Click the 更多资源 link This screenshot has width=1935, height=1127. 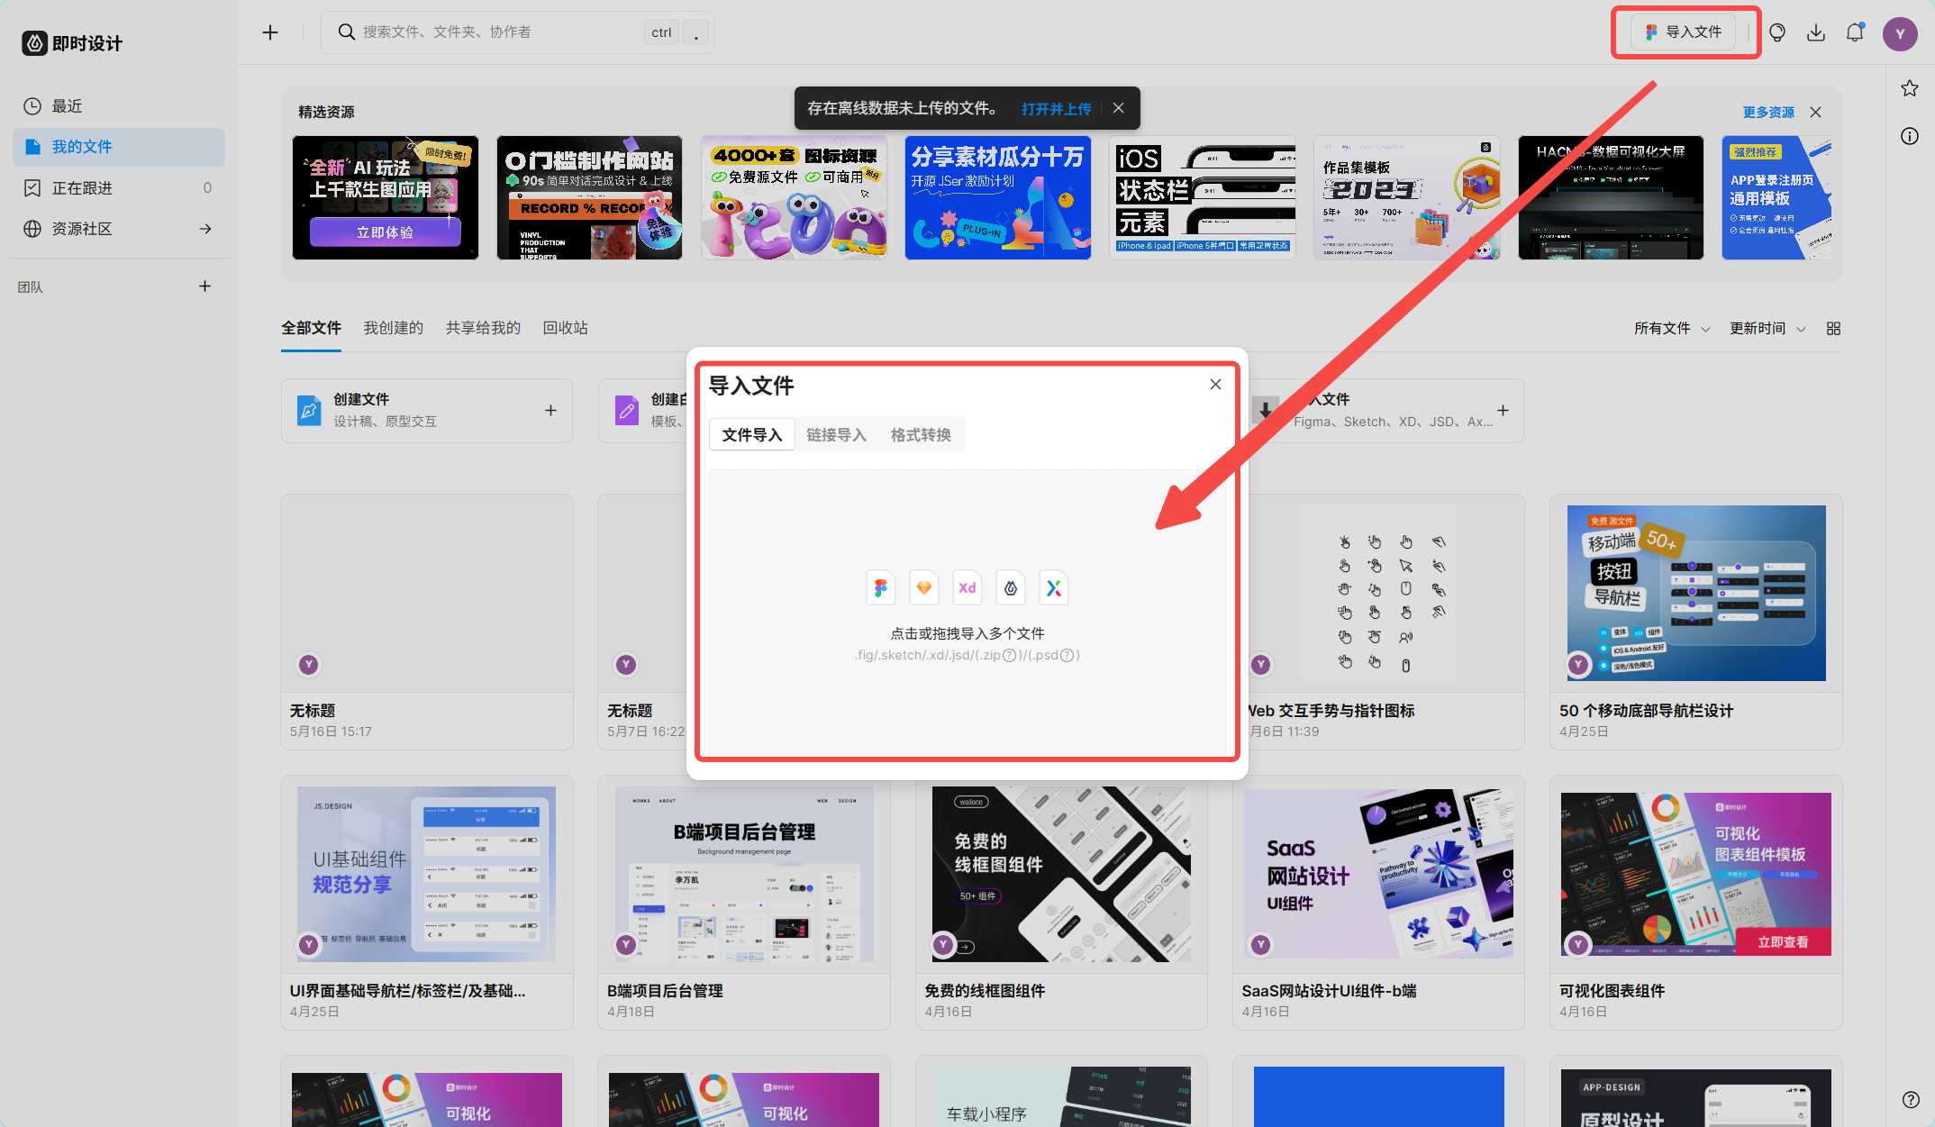[1768, 113]
